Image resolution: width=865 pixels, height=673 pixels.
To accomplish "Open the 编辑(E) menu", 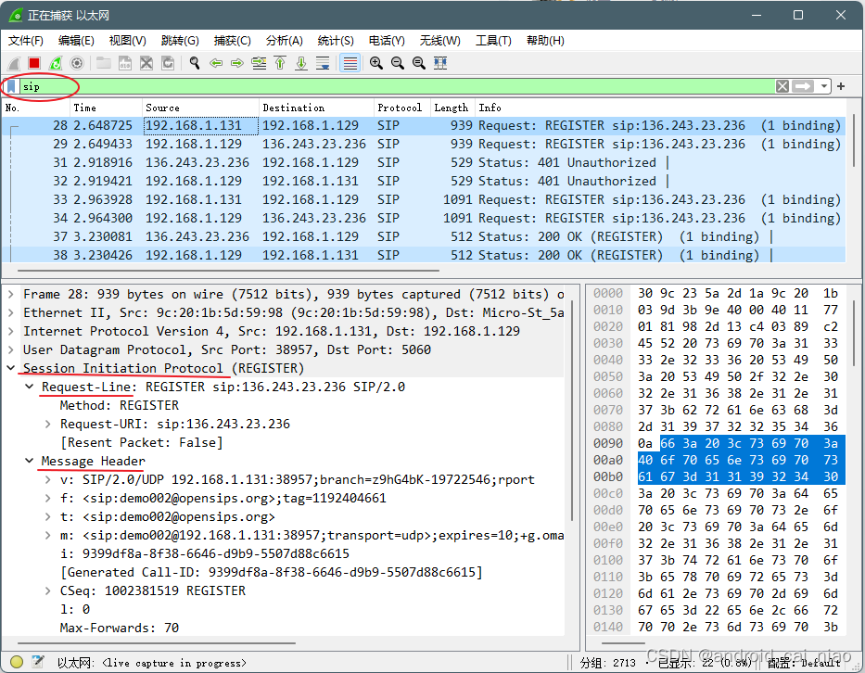I will 76,40.
